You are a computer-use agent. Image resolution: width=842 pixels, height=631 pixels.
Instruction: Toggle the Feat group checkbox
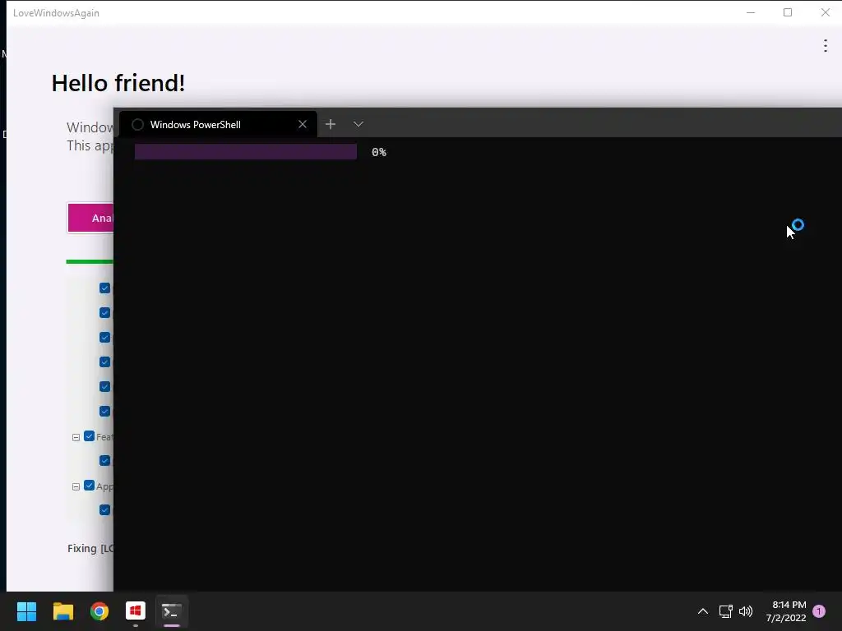[x=89, y=436]
